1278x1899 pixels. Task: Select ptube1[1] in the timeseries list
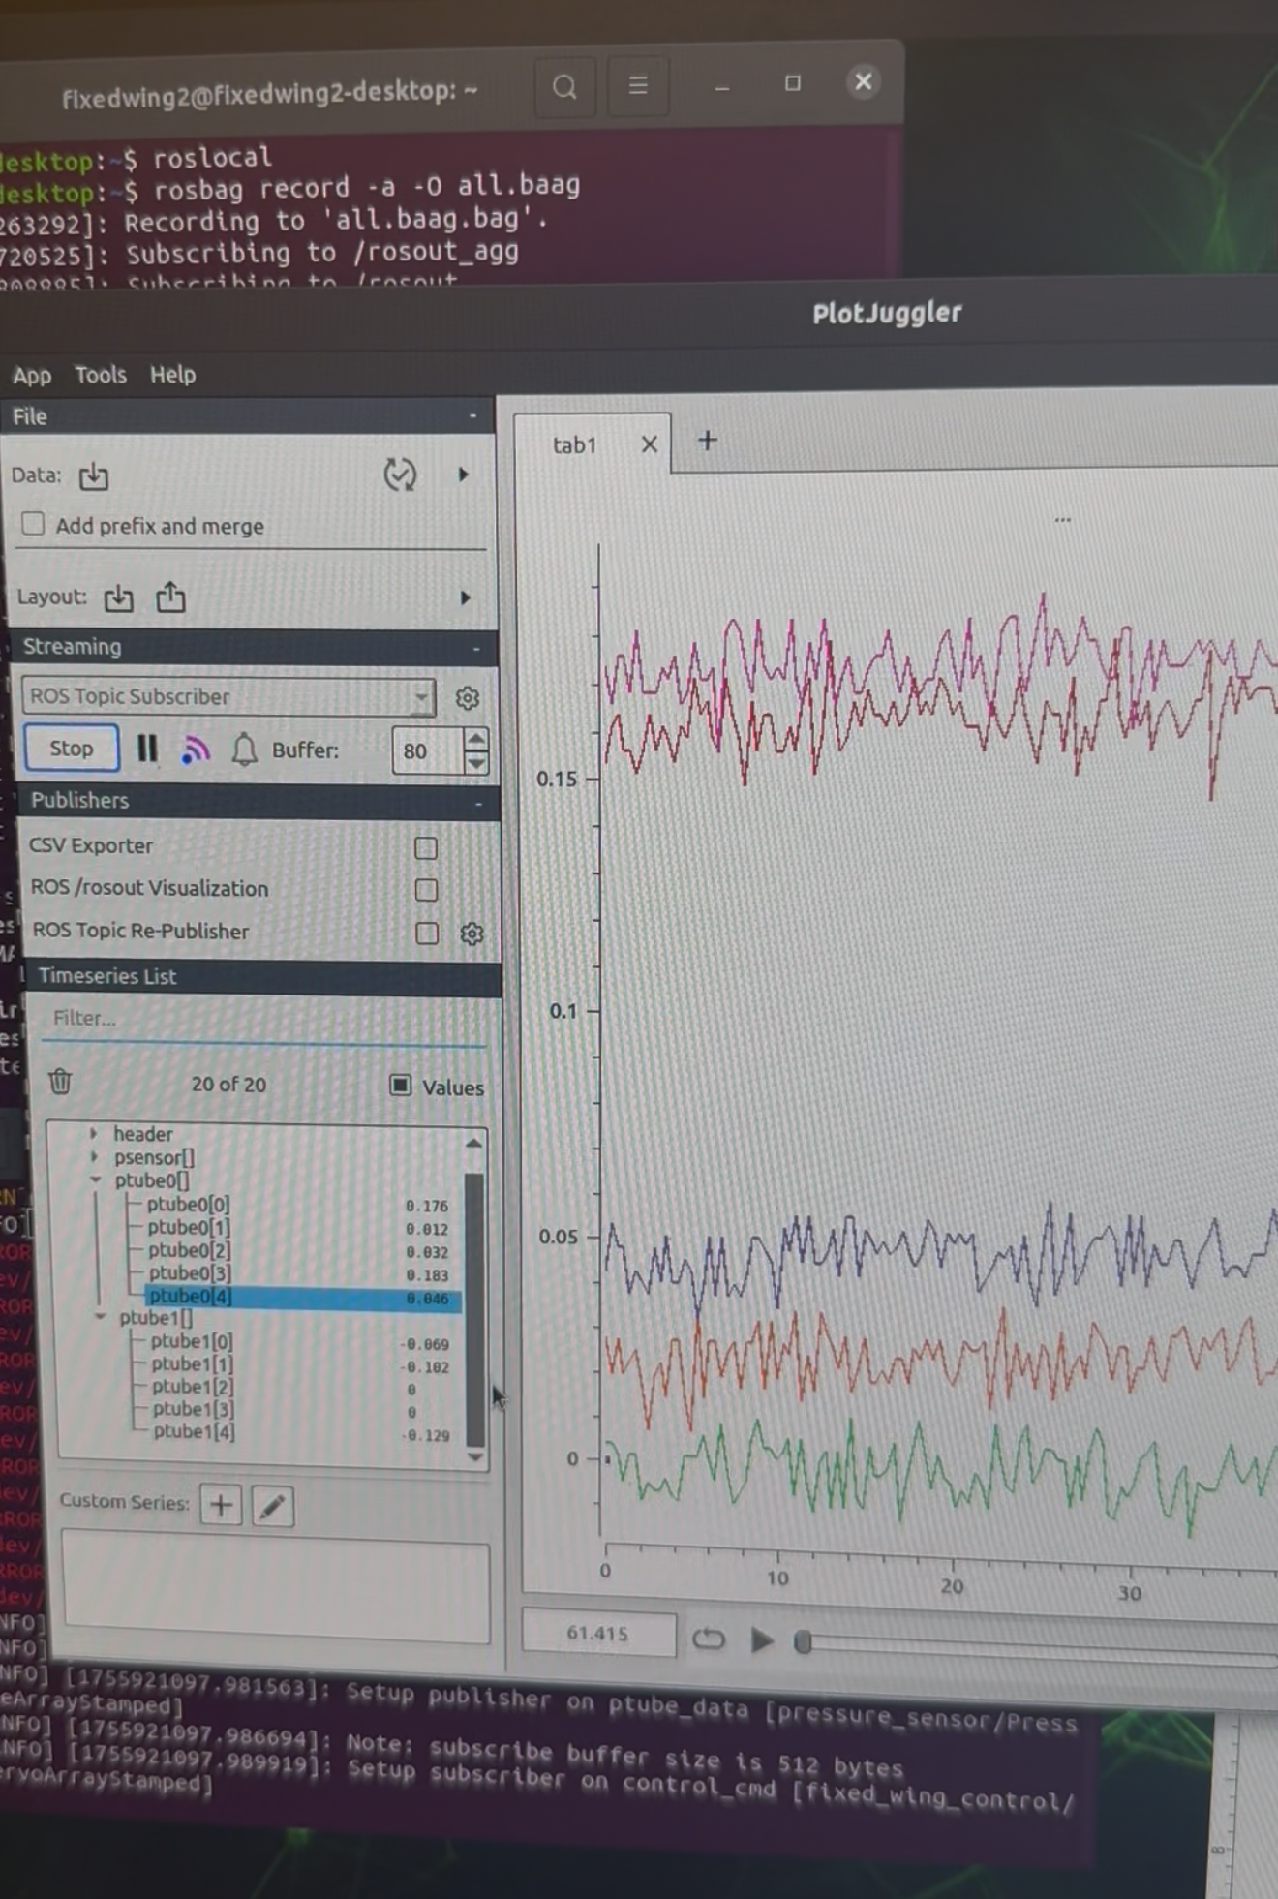[193, 1363]
